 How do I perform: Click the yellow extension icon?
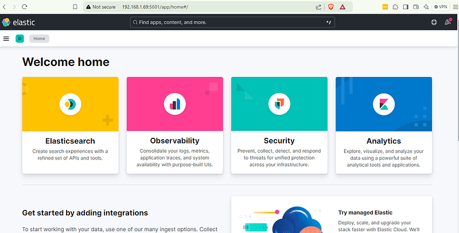coord(385,7)
